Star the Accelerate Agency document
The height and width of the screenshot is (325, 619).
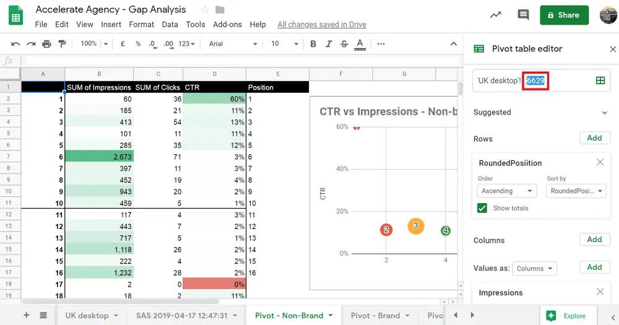[x=205, y=10]
